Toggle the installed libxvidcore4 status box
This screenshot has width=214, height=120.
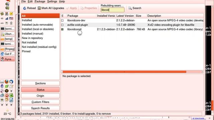(x=63, y=29)
